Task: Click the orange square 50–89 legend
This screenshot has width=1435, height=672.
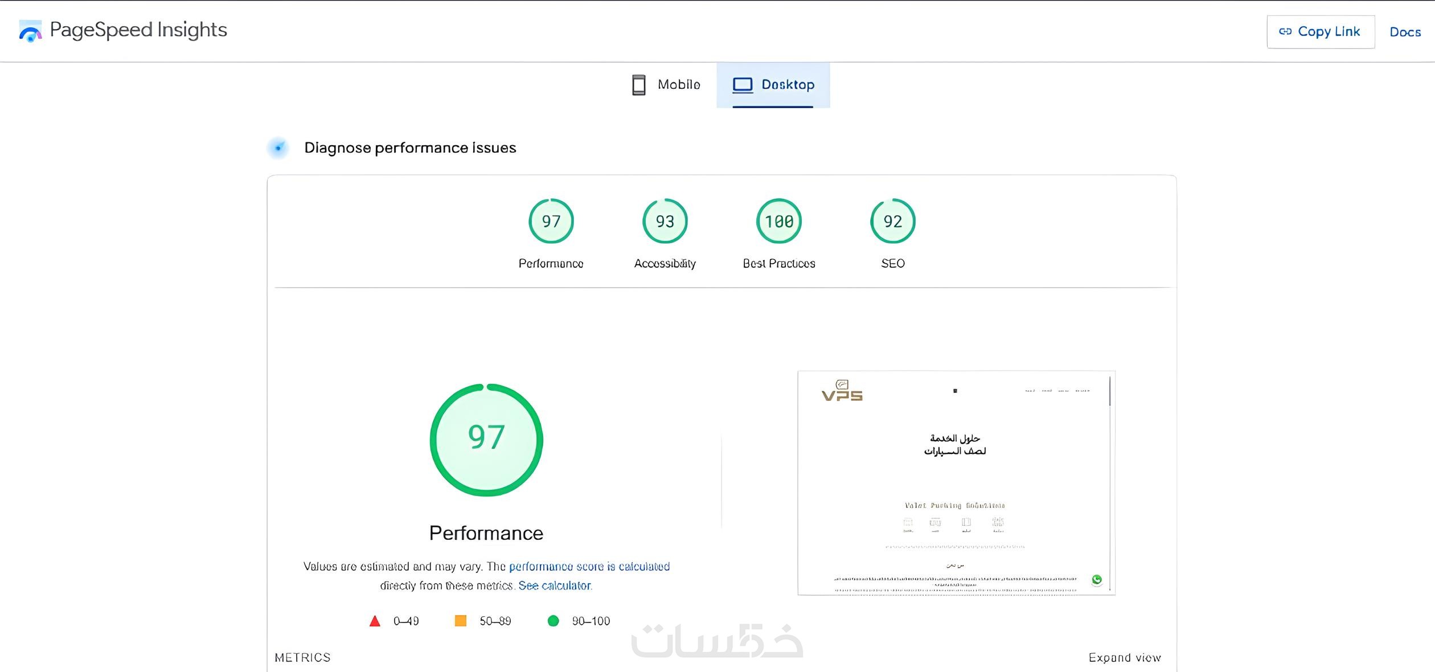Action: coord(461,621)
